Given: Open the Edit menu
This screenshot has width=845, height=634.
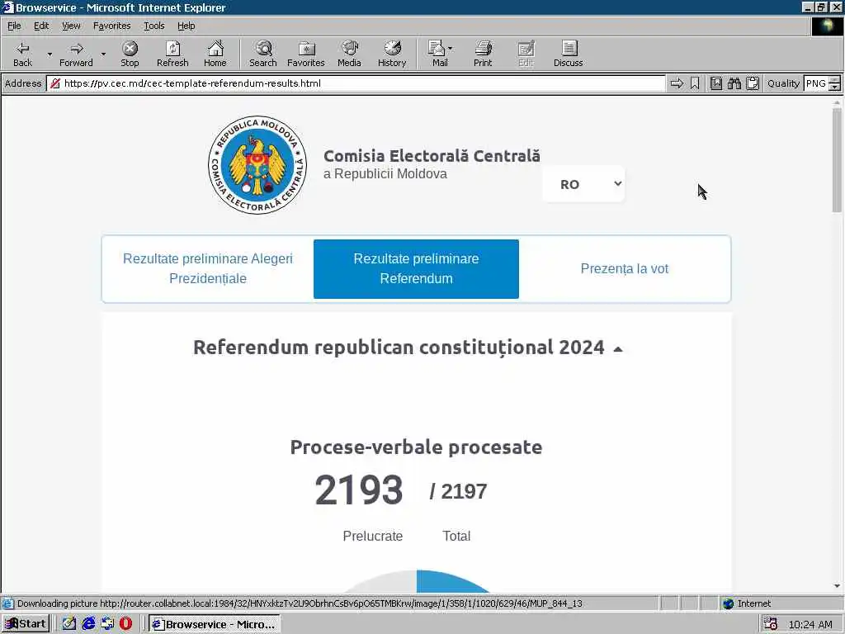Looking at the screenshot, I should point(41,26).
